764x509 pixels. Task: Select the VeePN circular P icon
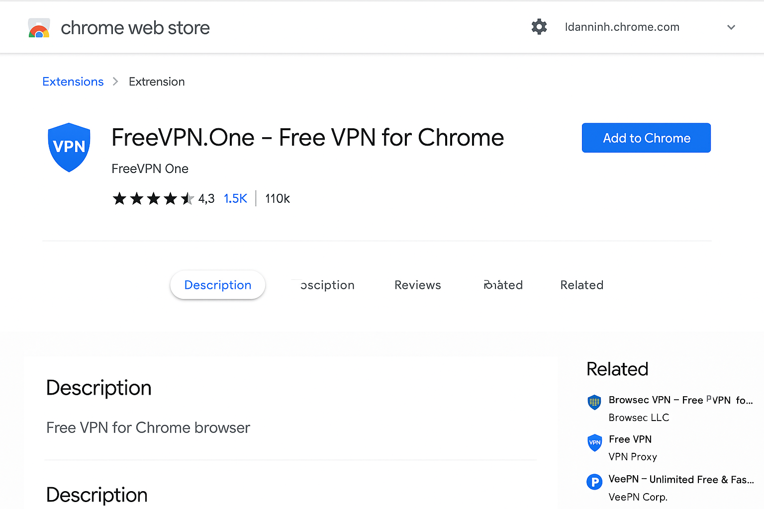click(594, 482)
